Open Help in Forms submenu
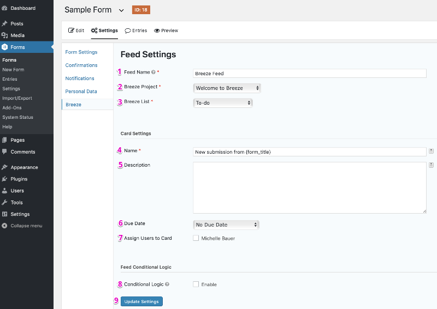The height and width of the screenshot is (309, 437). click(x=7, y=126)
